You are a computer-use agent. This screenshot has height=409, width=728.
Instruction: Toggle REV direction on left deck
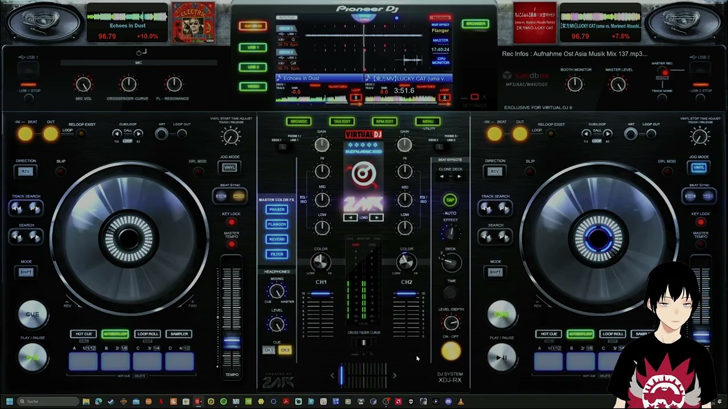click(26, 171)
